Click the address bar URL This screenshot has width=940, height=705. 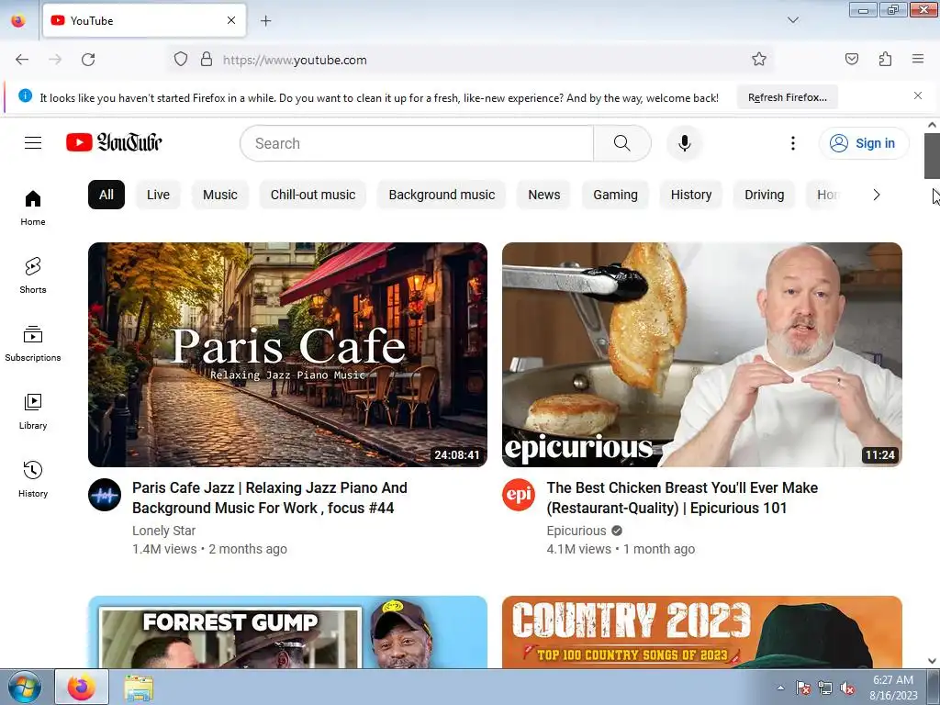[x=295, y=60]
